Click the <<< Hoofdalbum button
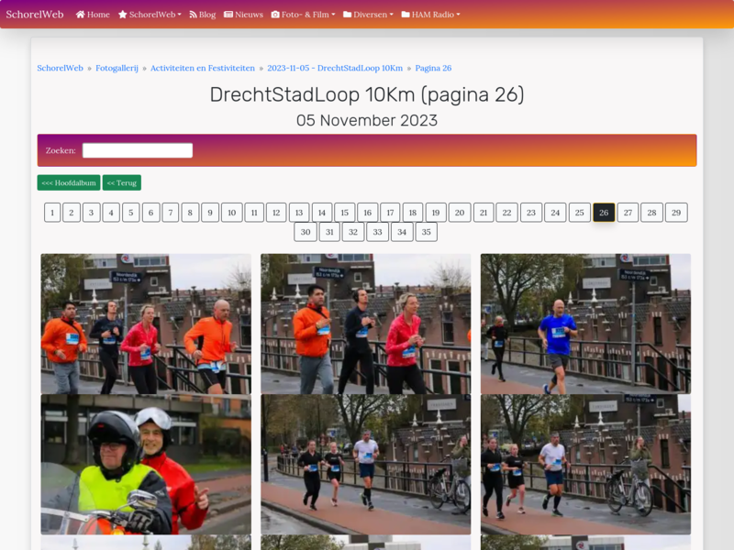The width and height of the screenshot is (734, 550). click(x=69, y=182)
